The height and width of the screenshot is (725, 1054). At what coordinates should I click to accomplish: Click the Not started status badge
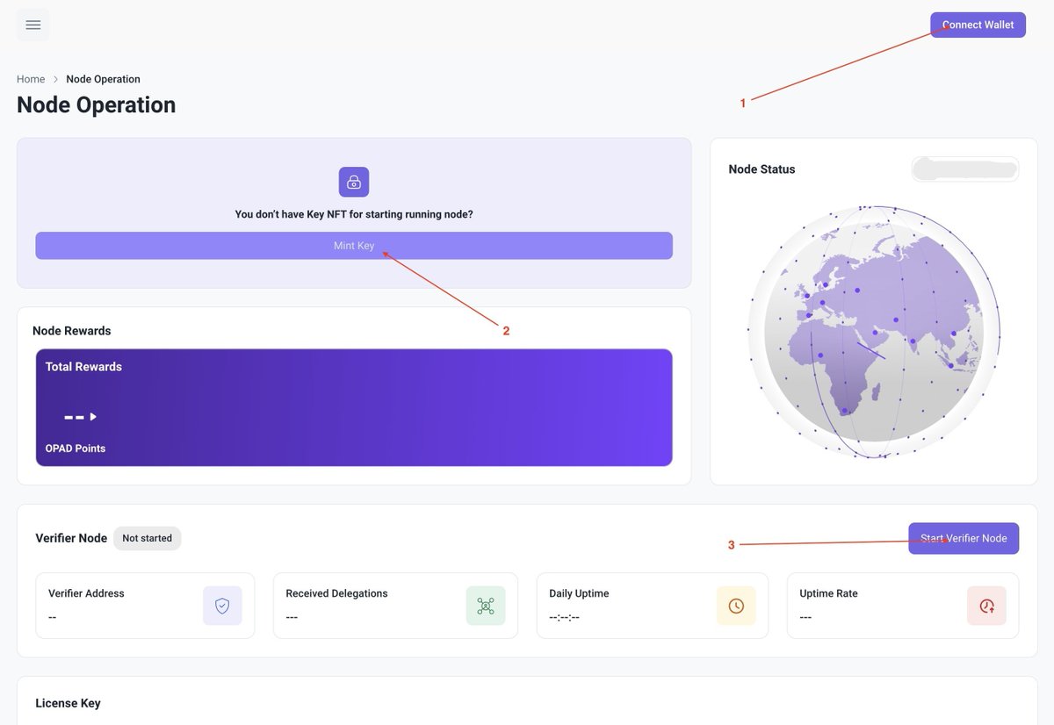click(x=147, y=538)
